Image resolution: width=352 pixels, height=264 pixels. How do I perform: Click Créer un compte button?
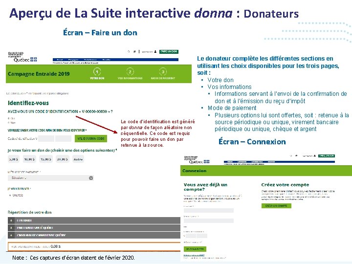tap(276, 206)
